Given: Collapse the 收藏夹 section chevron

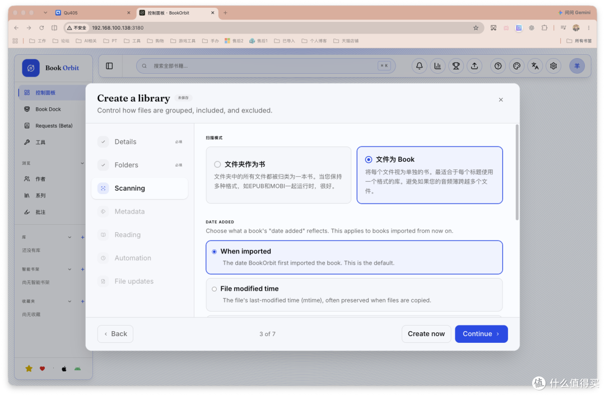Looking at the screenshot, I should pos(69,301).
